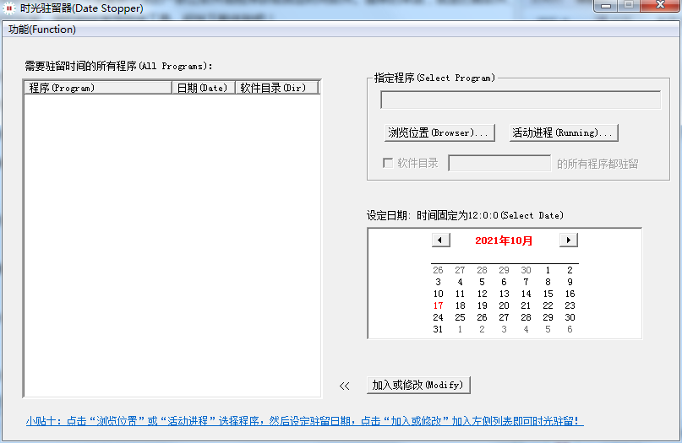Screen dimensions: 682x443
Task: Select October 23 in the calendar
Action: [570, 305]
